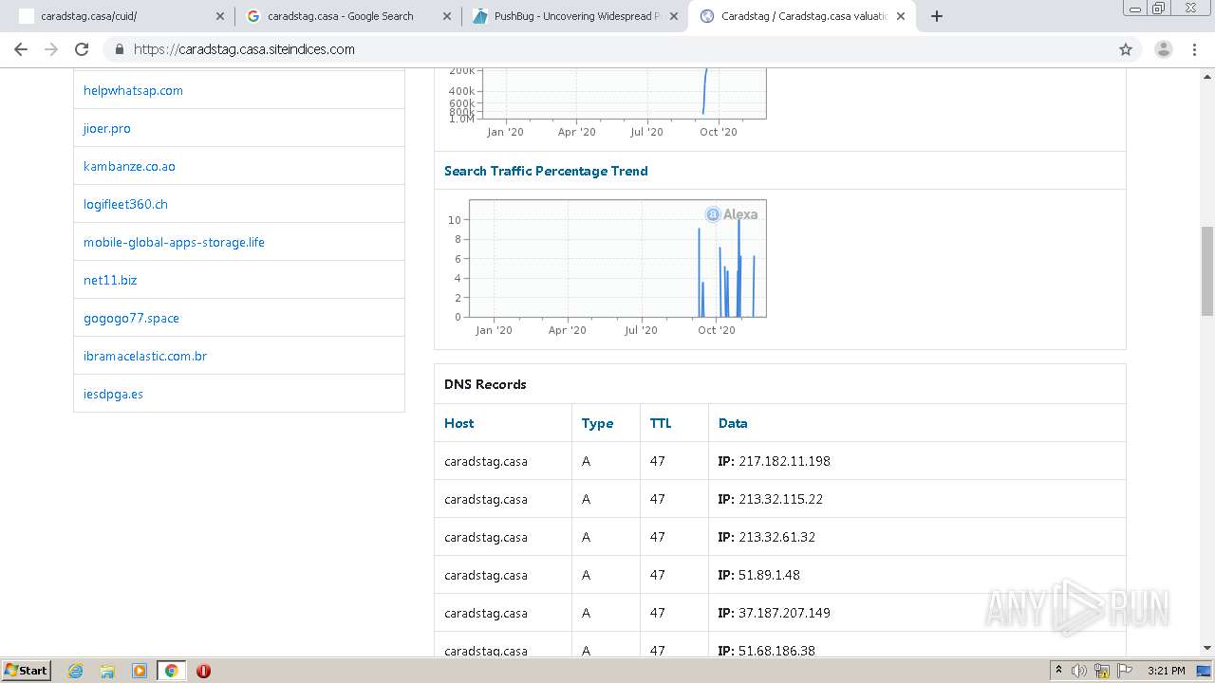
Task: Open the Action Center flag icon
Action: [x=1125, y=670]
